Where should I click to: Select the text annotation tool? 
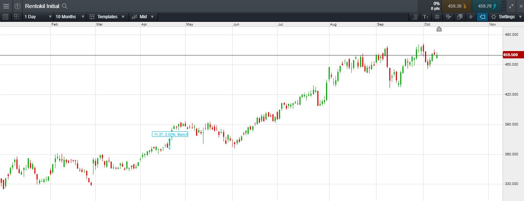coord(426,17)
